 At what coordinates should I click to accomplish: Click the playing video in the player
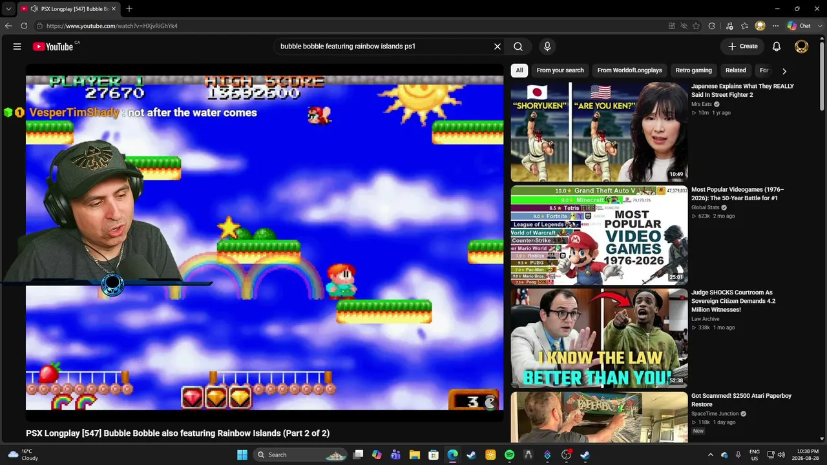pyautogui.click(x=264, y=242)
